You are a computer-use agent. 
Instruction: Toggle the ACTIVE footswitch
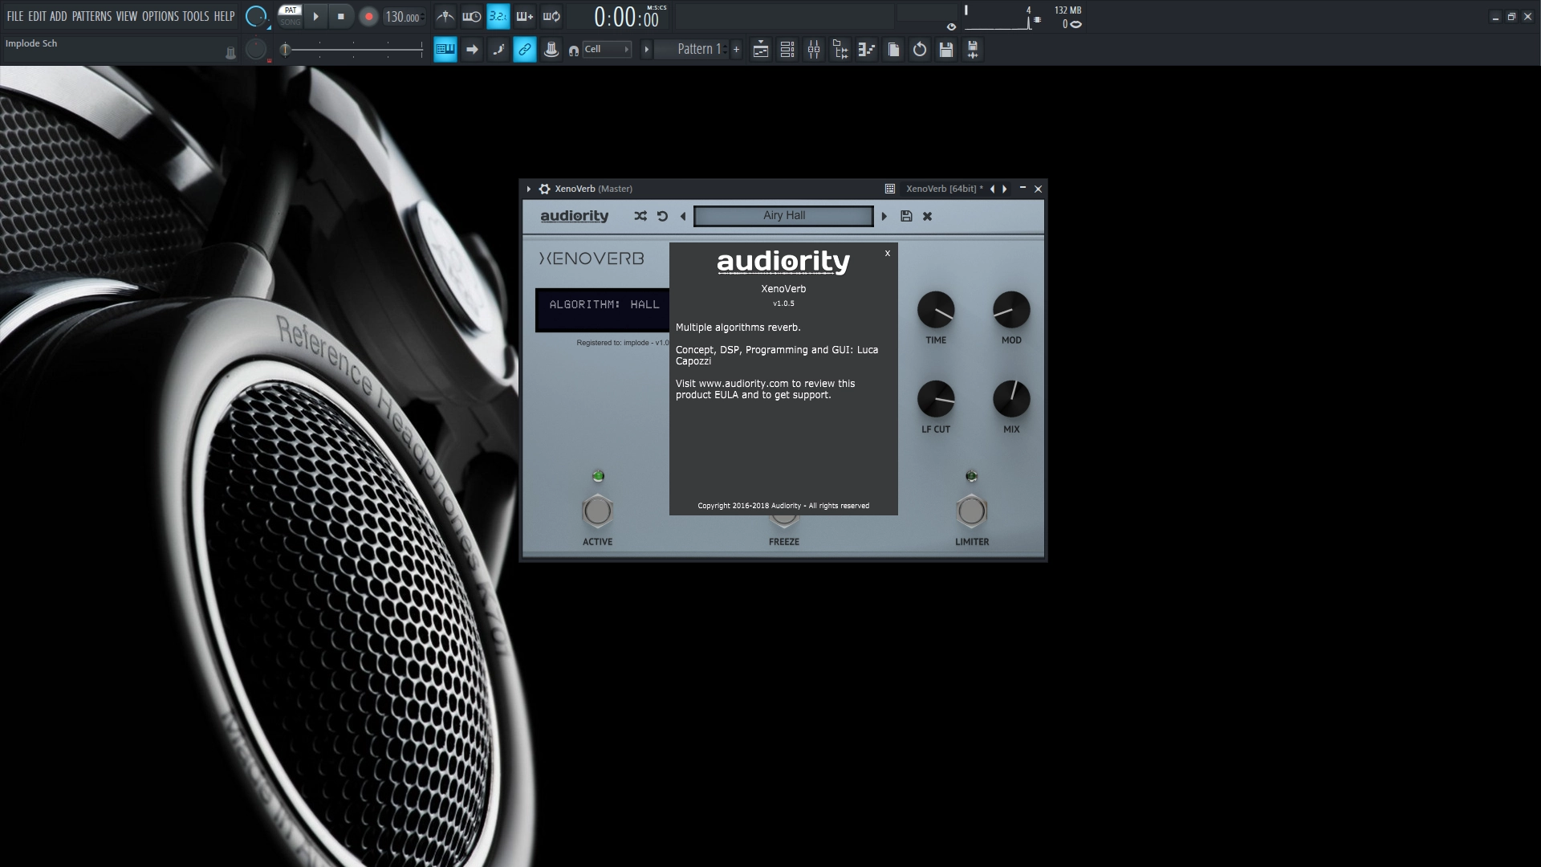point(597,511)
